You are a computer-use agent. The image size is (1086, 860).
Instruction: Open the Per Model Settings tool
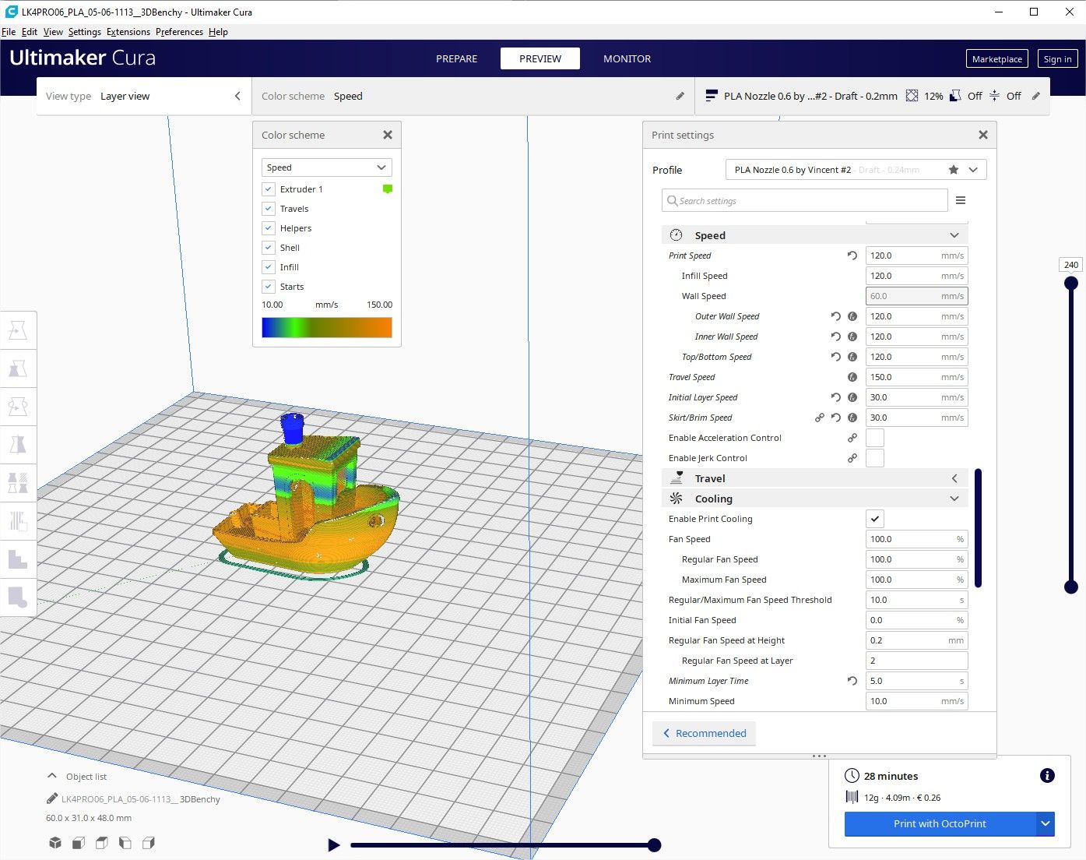[x=18, y=483]
